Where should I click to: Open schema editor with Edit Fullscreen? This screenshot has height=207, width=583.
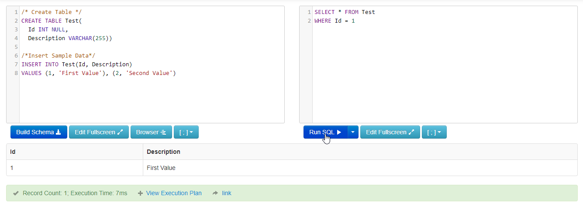click(x=99, y=132)
